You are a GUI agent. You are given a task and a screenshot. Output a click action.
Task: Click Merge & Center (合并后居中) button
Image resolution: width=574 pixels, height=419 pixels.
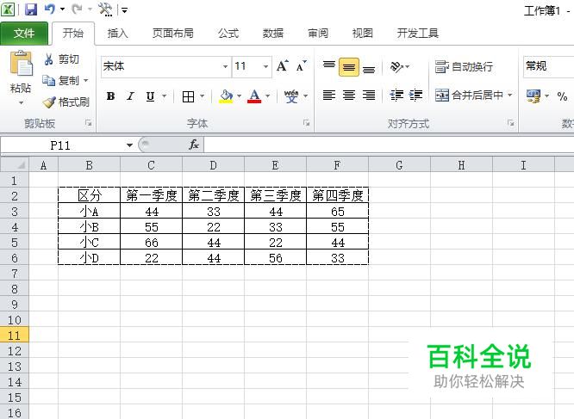[x=469, y=96]
